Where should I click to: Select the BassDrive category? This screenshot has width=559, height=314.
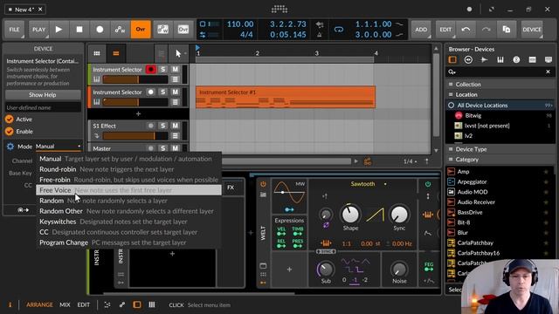(x=500, y=212)
